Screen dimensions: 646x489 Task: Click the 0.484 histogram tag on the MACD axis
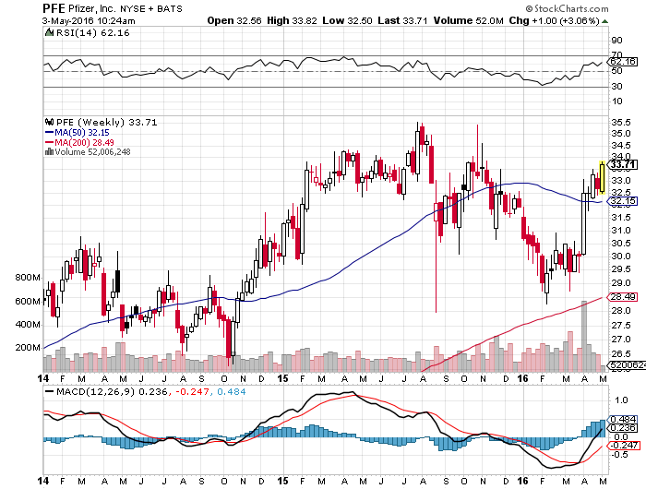(x=623, y=419)
